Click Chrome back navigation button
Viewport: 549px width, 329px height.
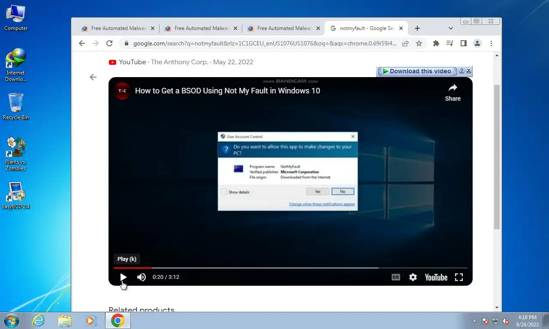(82, 43)
